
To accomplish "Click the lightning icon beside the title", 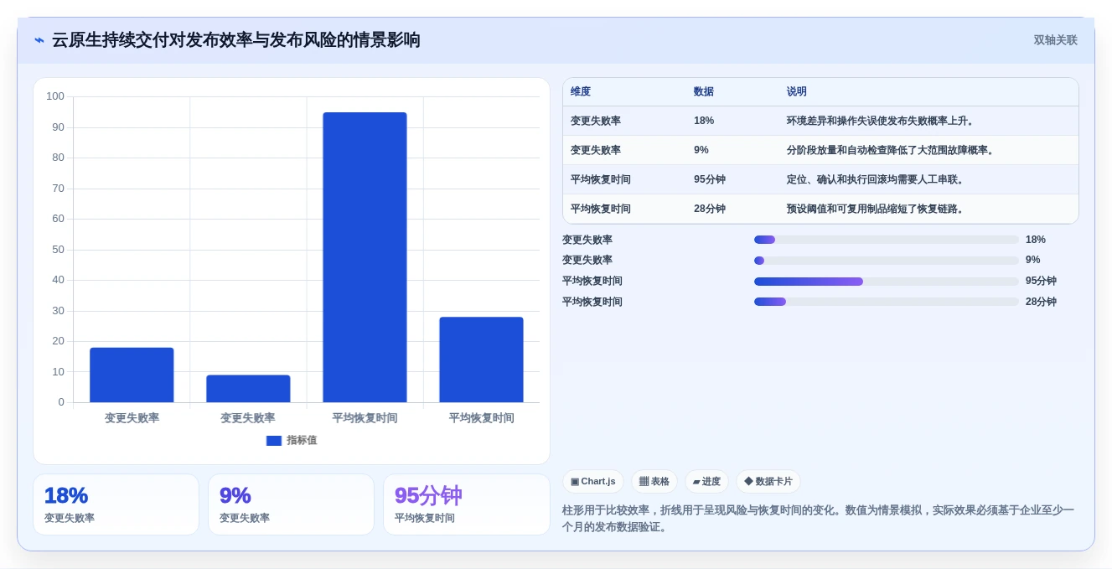I will [39, 40].
